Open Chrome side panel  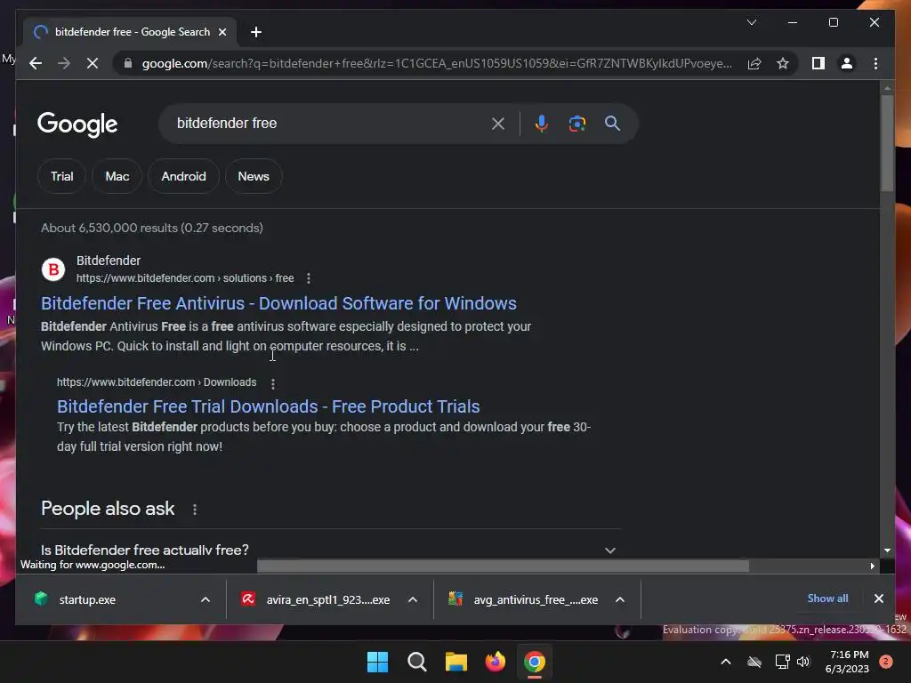point(818,63)
